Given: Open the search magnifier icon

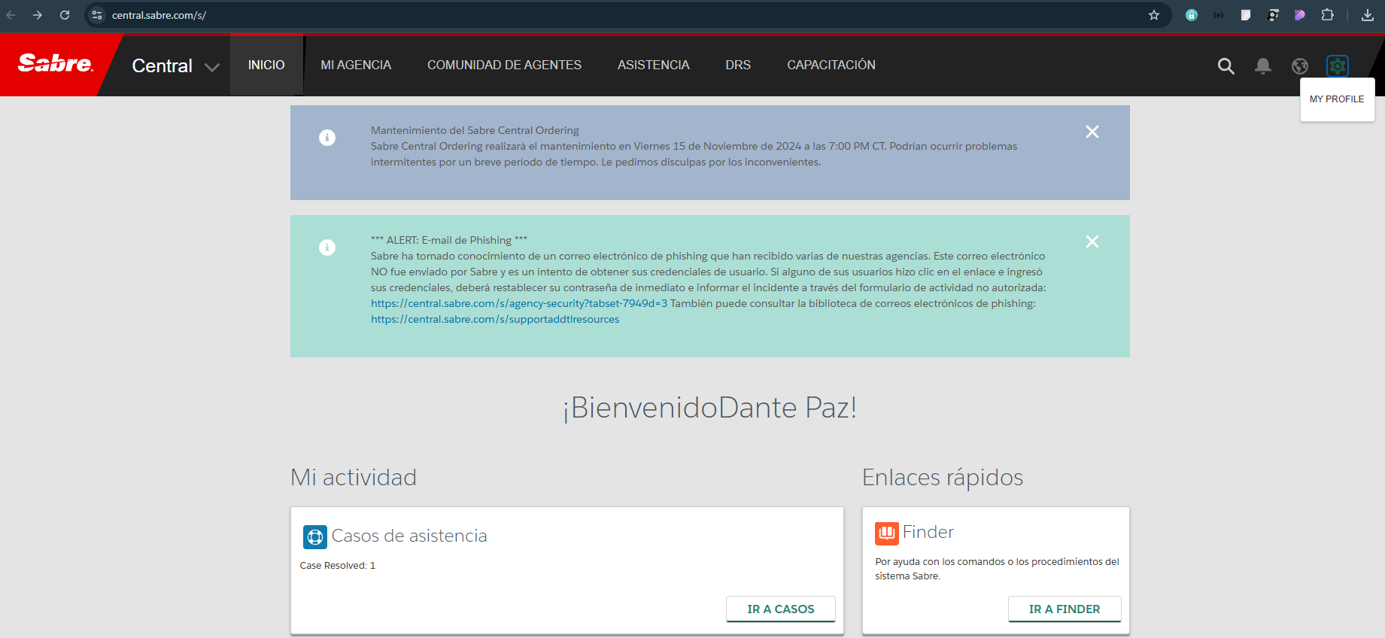Looking at the screenshot, I should [x=1226, y=66].
